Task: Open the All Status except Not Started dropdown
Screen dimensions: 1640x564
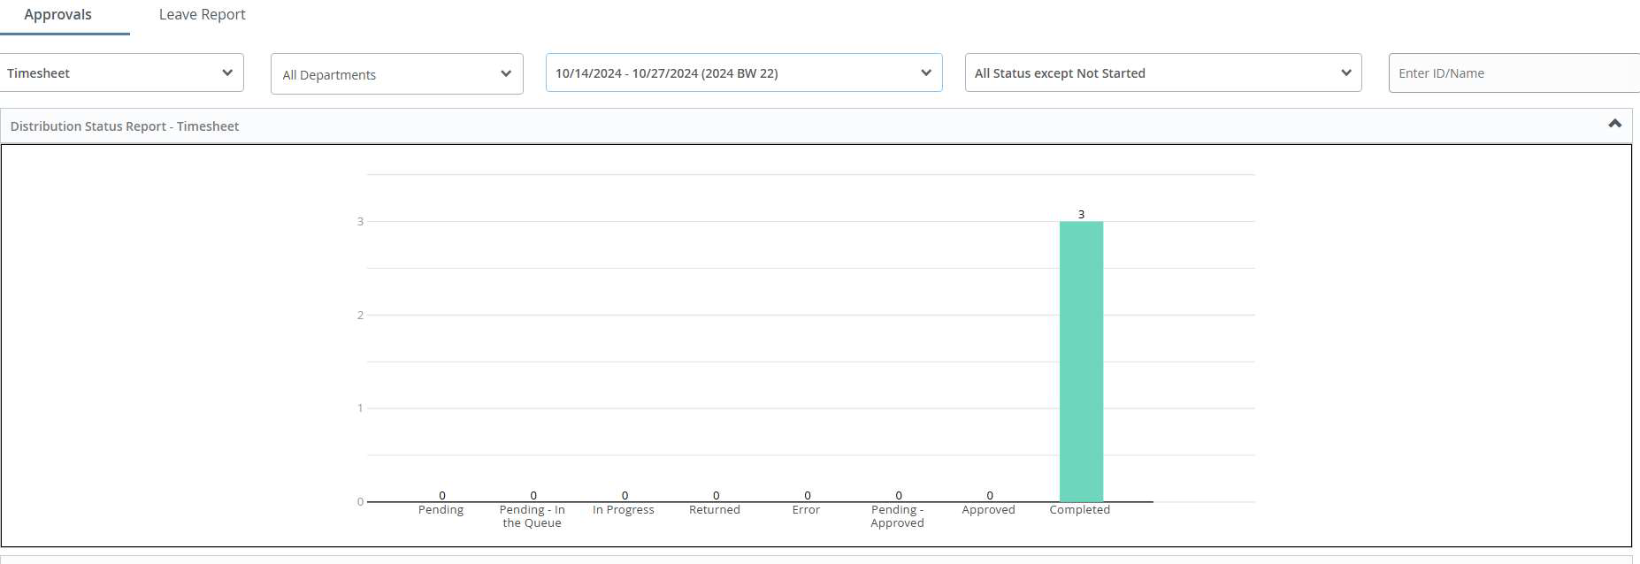Action: [x=1162, y=73]
